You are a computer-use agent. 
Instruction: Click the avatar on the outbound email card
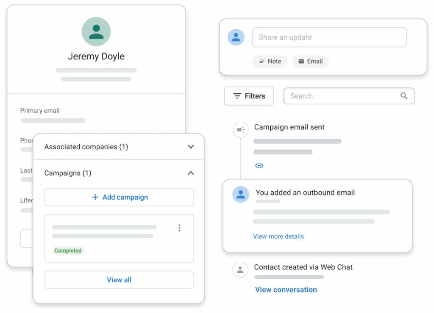pyautogui.click(x=241, y=194)
